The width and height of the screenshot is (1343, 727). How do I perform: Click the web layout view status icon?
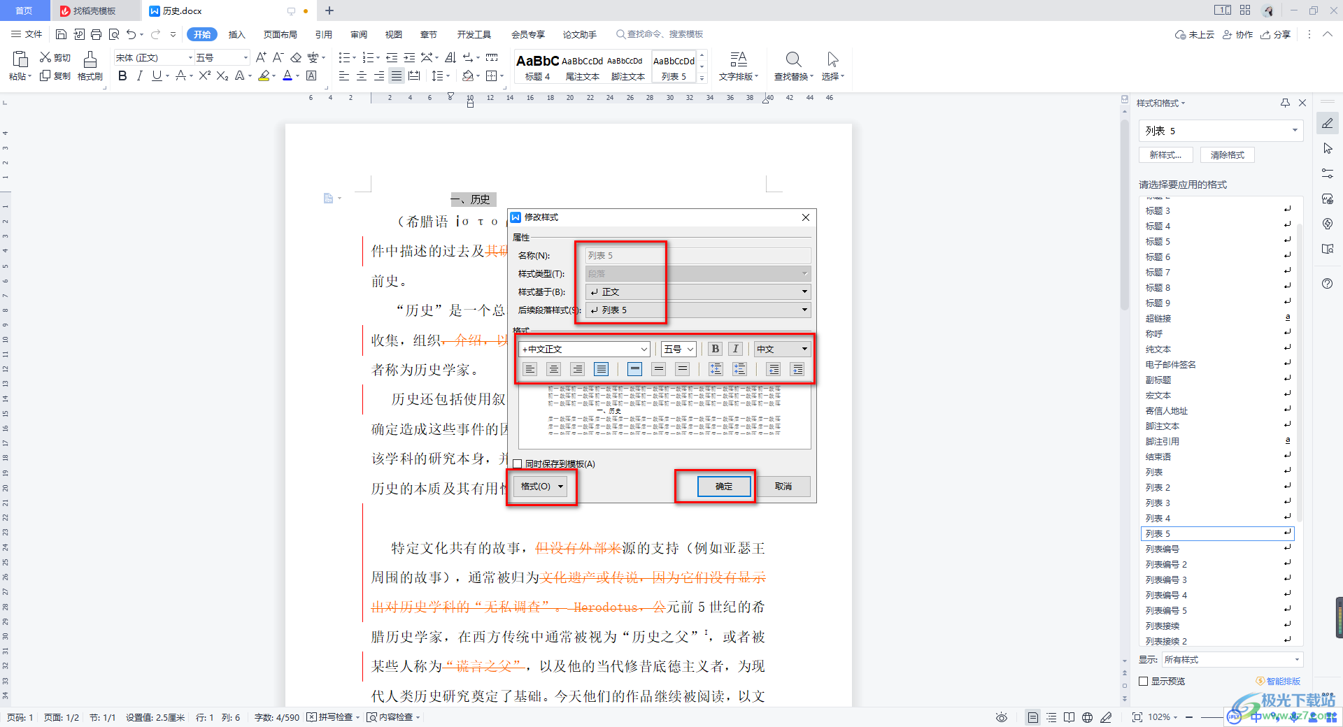pyautogui.click(x=1087, y=717)
